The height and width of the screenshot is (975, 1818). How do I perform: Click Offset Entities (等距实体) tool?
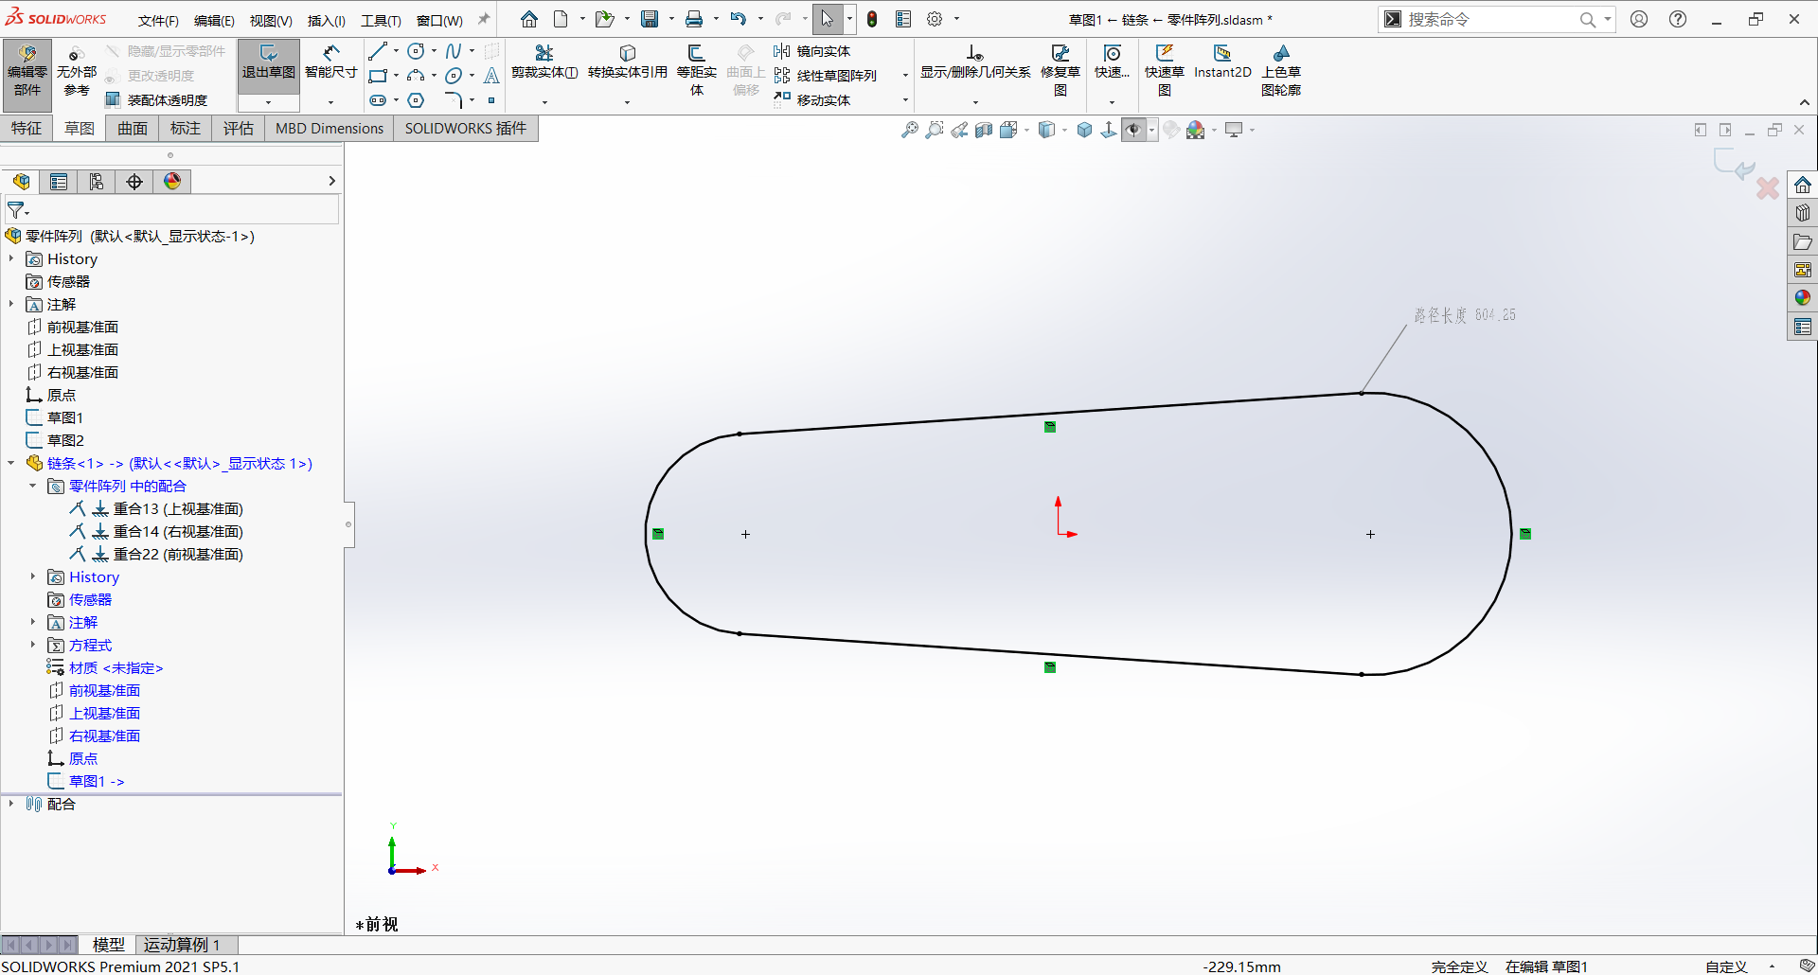697,71
